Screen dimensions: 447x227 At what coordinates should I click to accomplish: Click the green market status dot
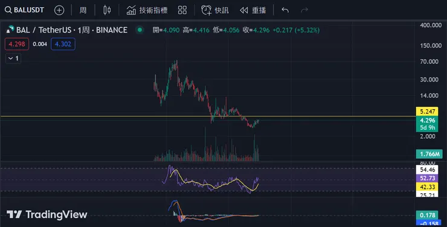[140, 30]
